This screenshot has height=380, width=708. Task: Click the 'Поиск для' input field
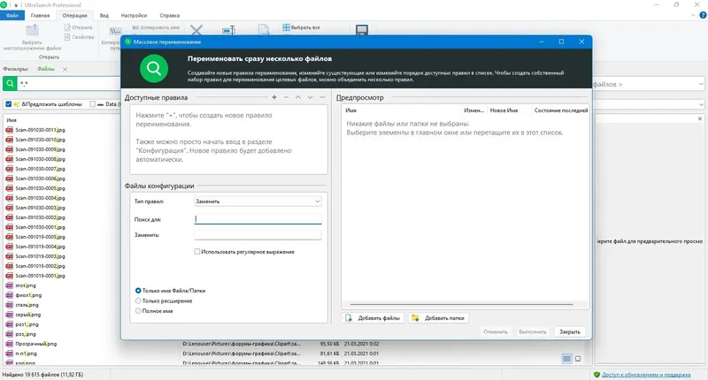[x=258, y=219]
